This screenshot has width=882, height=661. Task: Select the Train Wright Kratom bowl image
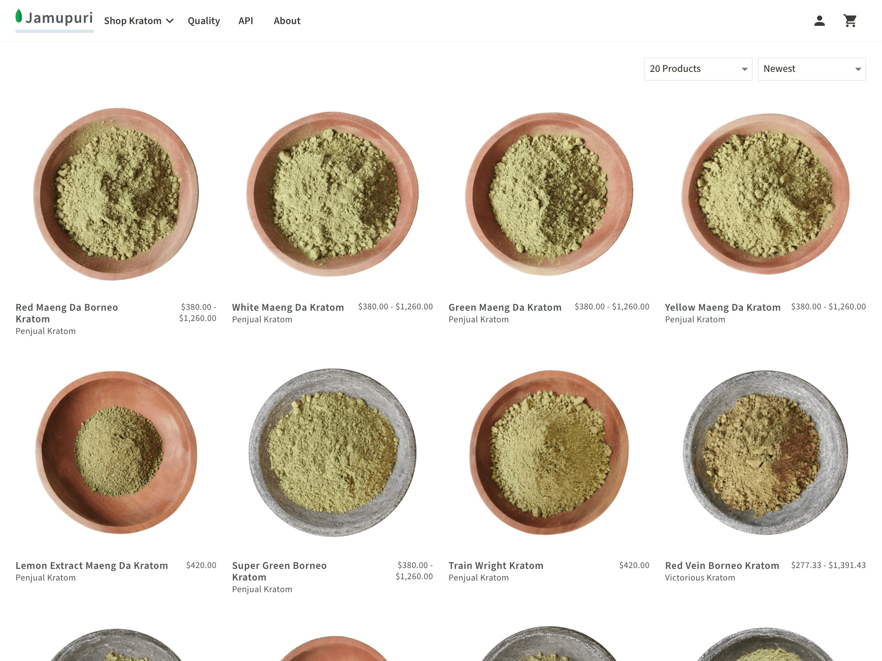549,452
